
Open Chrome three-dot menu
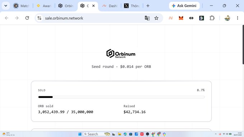click(x=238, y=18)
